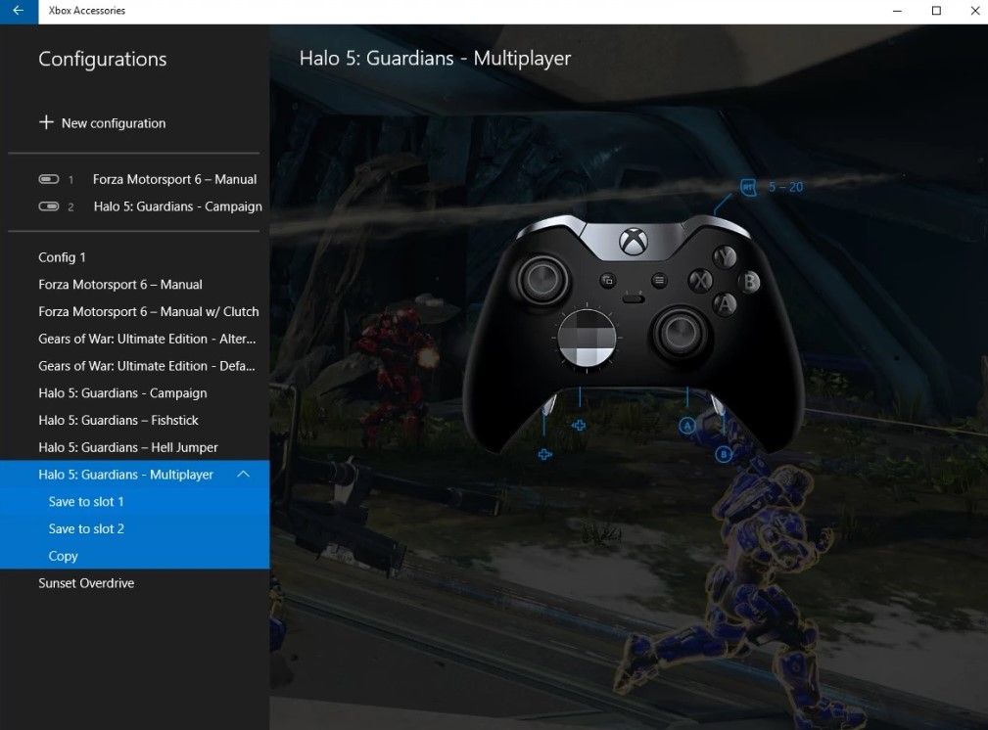
Task: Select the Y face button on the controller
Action: coord(726,257)
